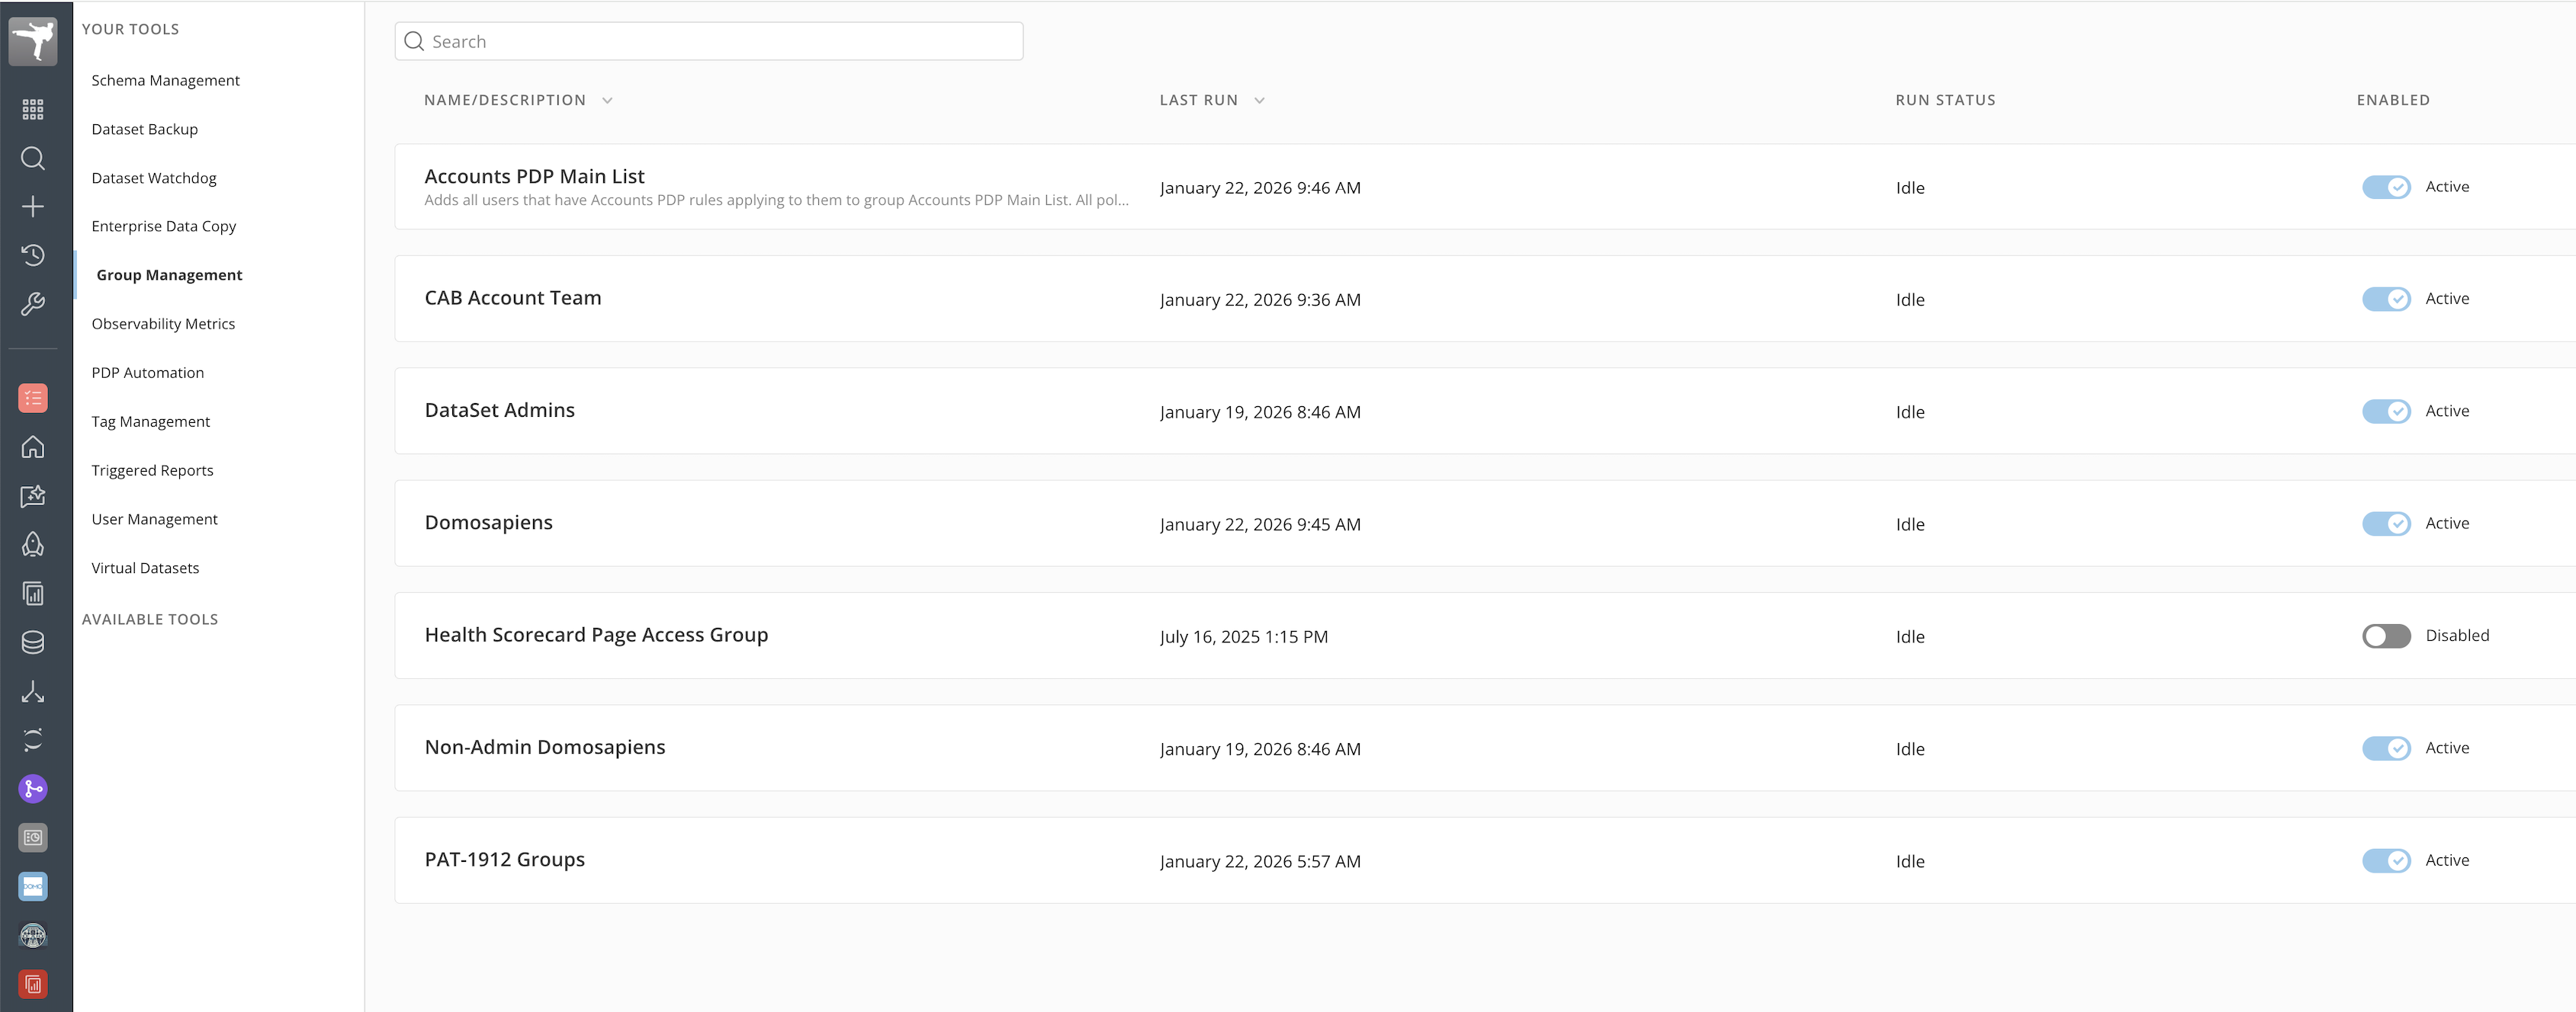Image resolution: width=2576 pixels, height=1012 pixels.
Task: Open the history clock icon
Action: 33,255
